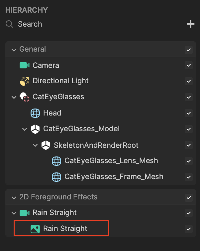Toggle 2D Foreground Effects group checkbox
The image size is (200, 251).
(189, 198)
